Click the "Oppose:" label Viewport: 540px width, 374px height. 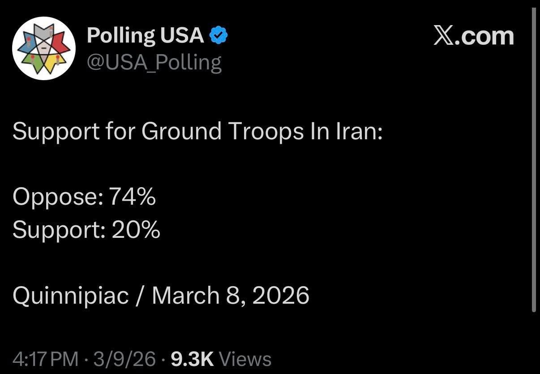pos(57,197)
